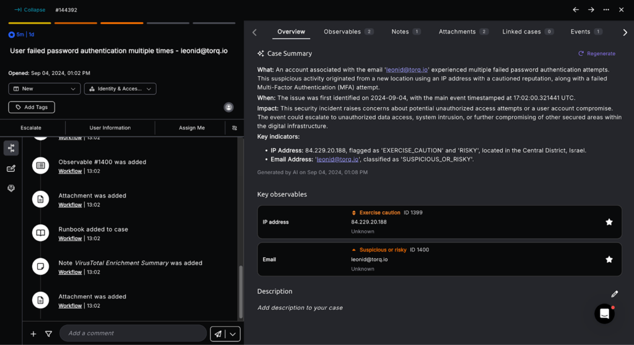The height and width of the screenshot is (345, 634).
Task: Expand the send comment options arrow
Action: pos(233,334)
